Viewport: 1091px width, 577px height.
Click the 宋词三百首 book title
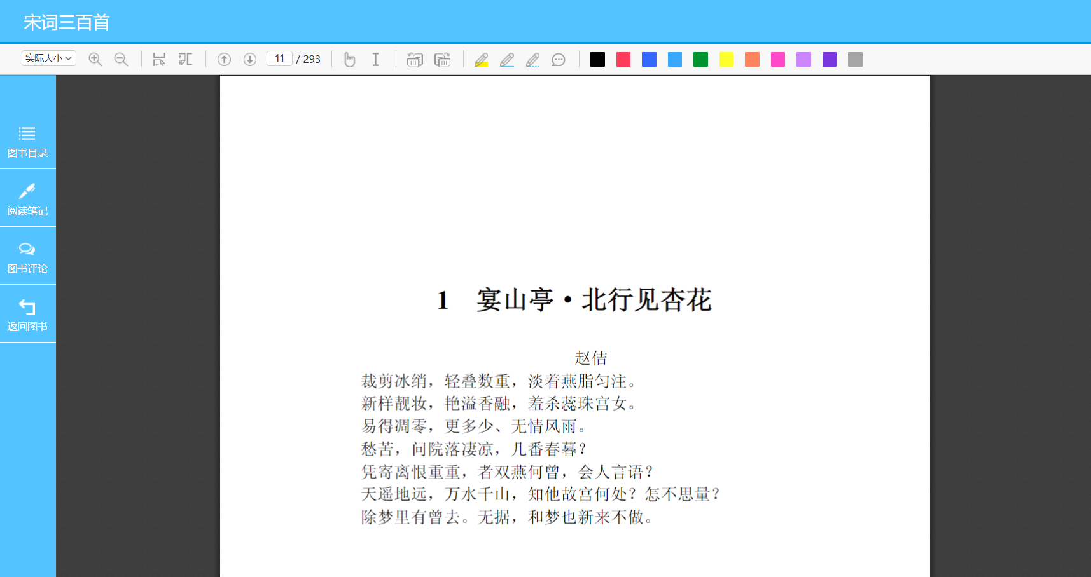[66, 22]
